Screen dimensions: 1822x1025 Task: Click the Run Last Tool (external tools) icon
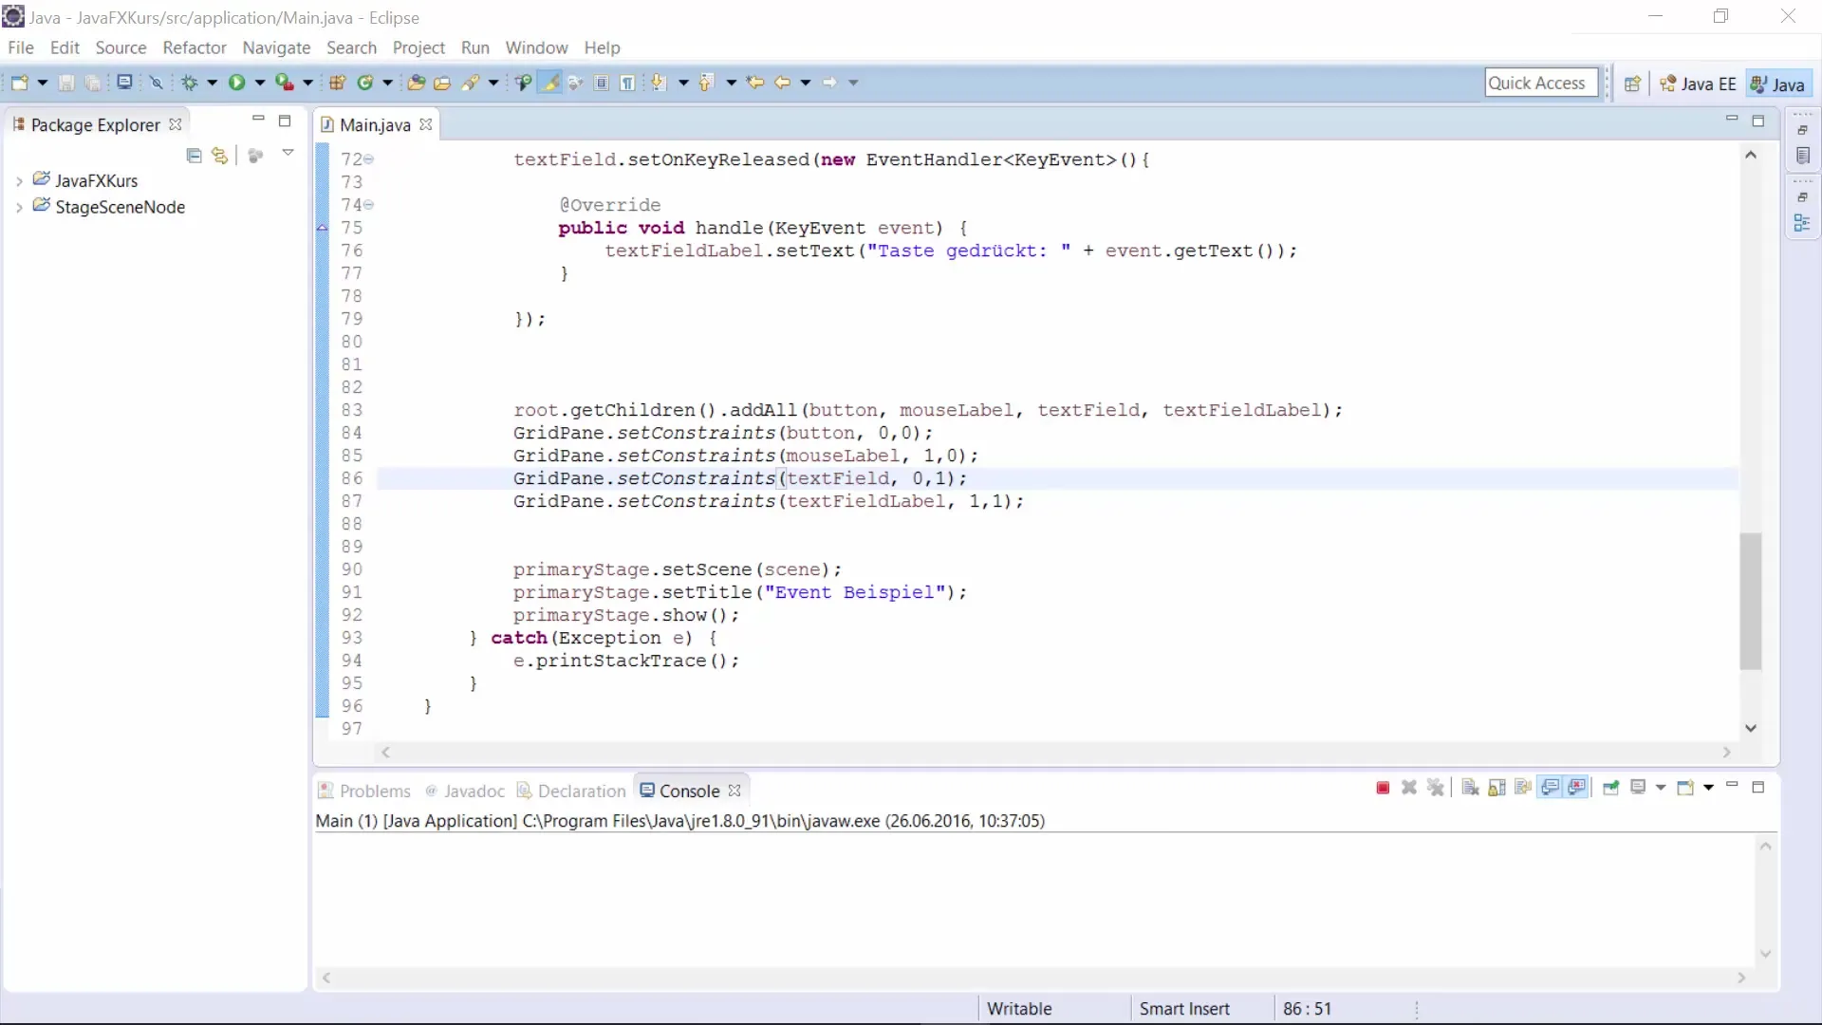pos(284,83)
